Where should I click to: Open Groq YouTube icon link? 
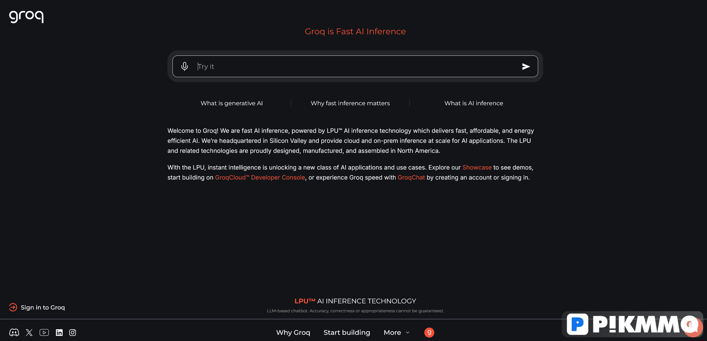[x=44, y=333]
